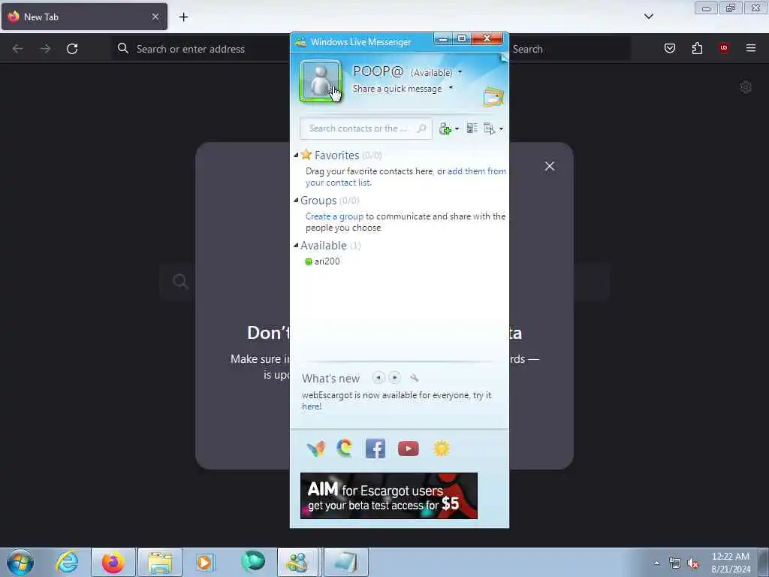Screen dimensions: 769x577
Task: Click the Firefox address bar
Action: click(x=201, y=49)
